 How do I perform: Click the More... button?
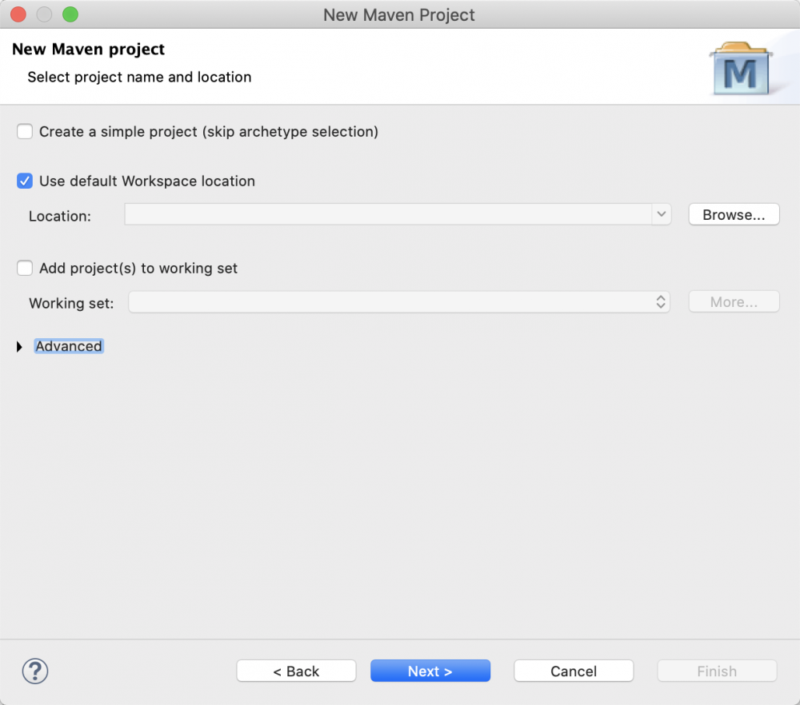[734, 302]
